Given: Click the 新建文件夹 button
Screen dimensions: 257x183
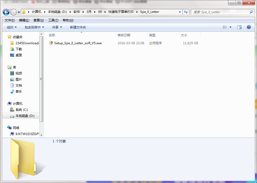Looking at the screenshot, I should [78, 27].
